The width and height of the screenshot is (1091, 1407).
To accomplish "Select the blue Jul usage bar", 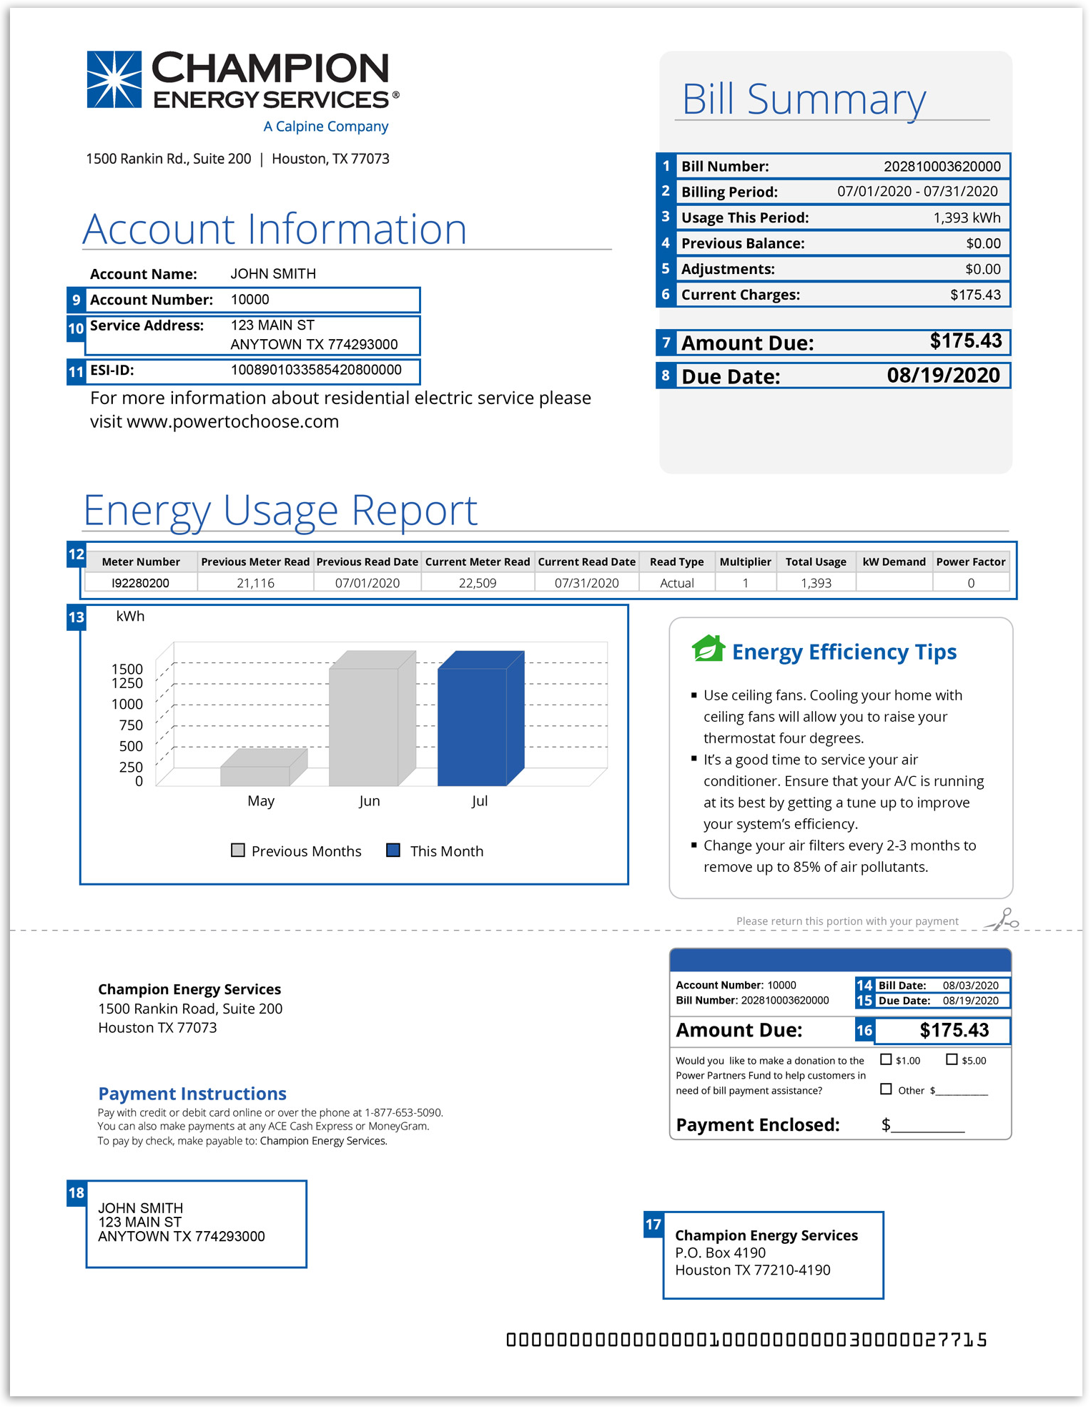I will tap(480, 718).
